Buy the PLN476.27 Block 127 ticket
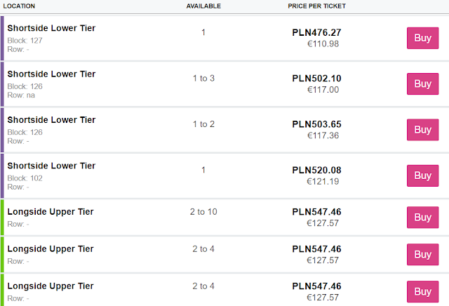Viewport: 449px width, 306px height. (422, 38)
